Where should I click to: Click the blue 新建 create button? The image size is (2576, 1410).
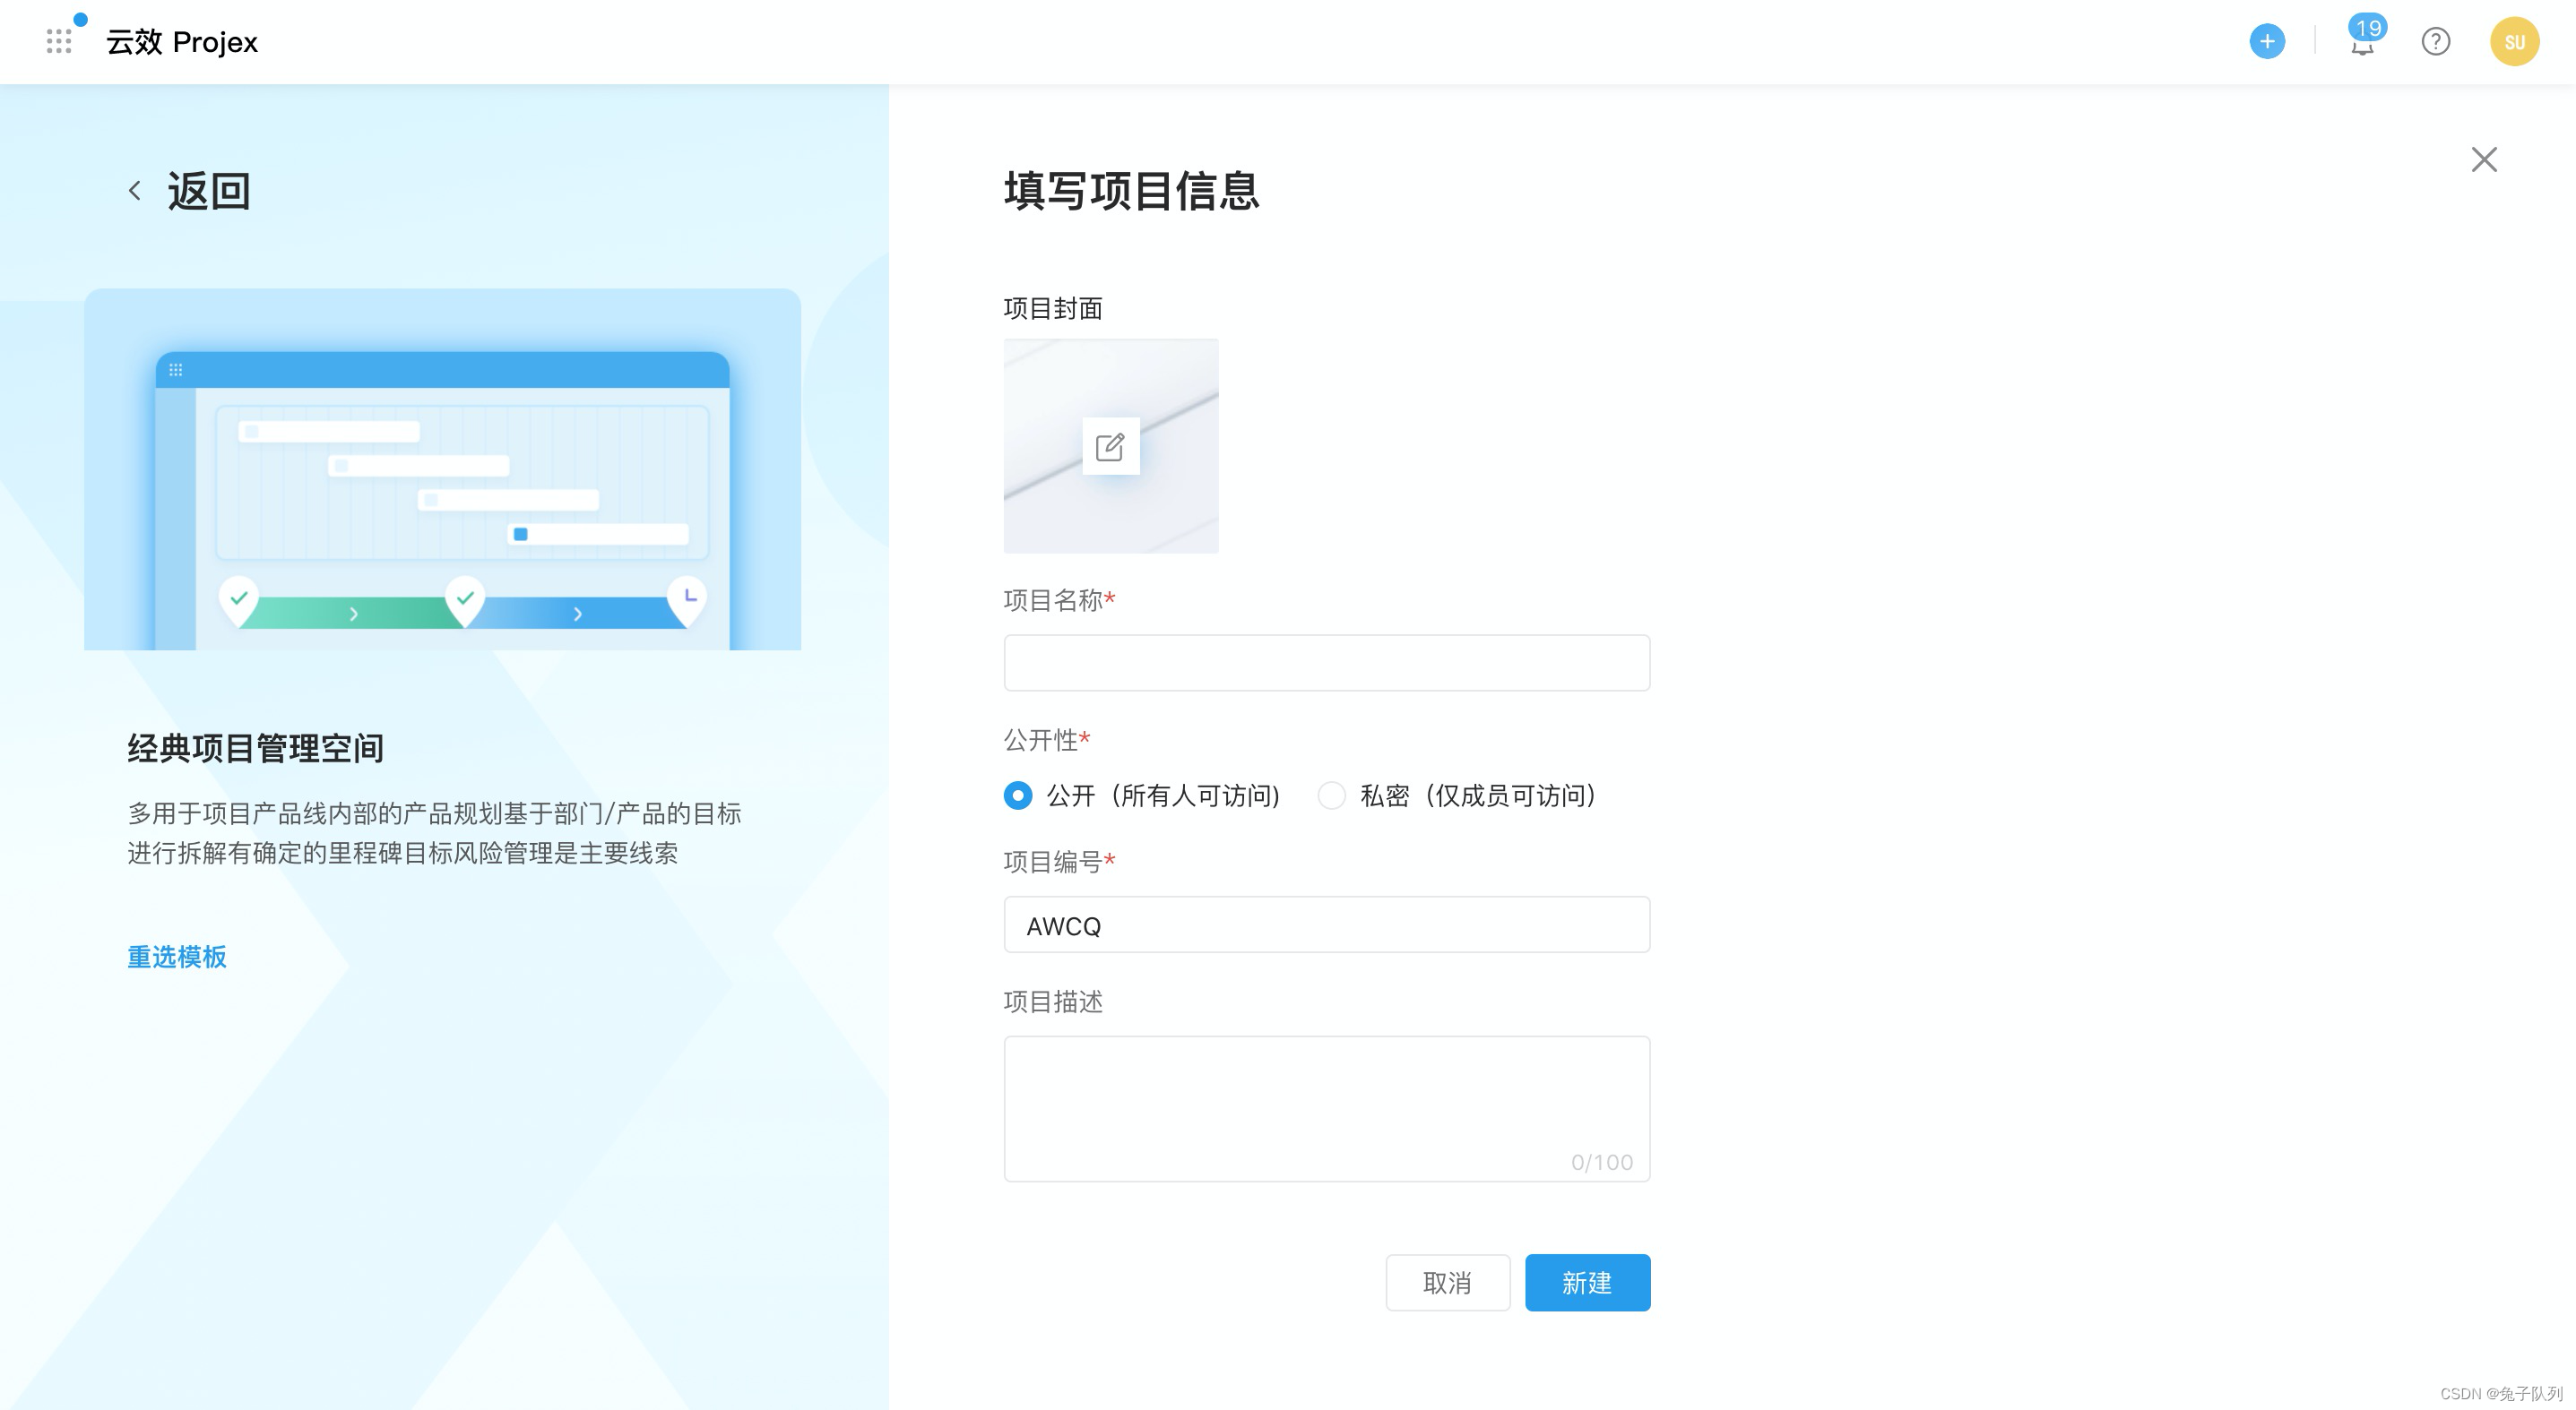click(x=1587, y=1282)
